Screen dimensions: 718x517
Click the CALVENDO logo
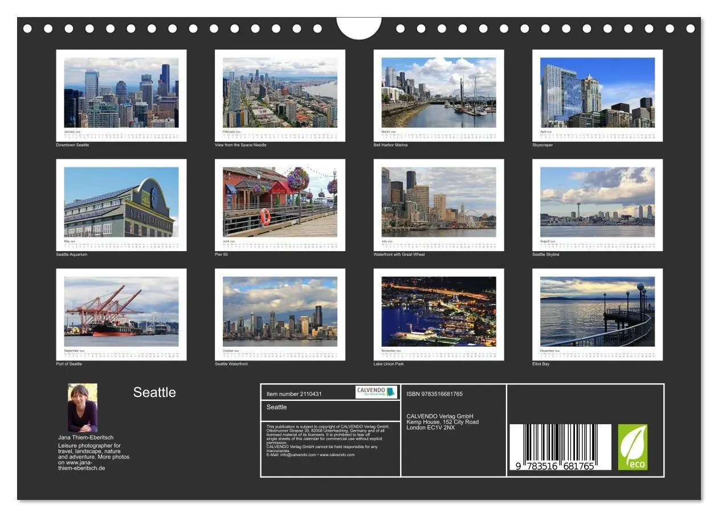point(377,392)
